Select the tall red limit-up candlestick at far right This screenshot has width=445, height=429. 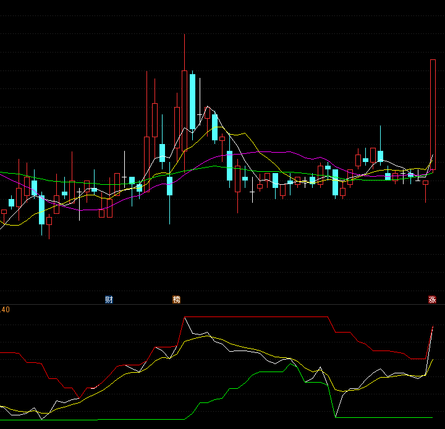(x=433, y=115)
